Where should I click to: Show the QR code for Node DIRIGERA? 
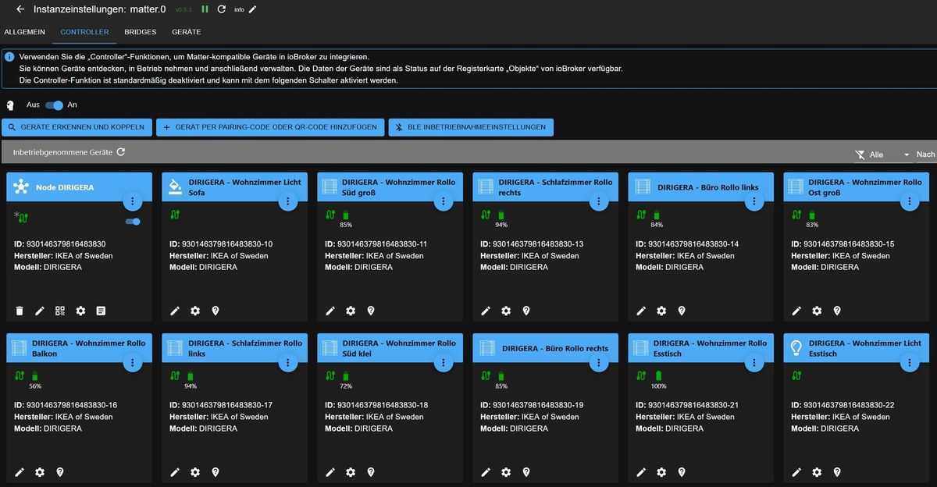[60, 311]
